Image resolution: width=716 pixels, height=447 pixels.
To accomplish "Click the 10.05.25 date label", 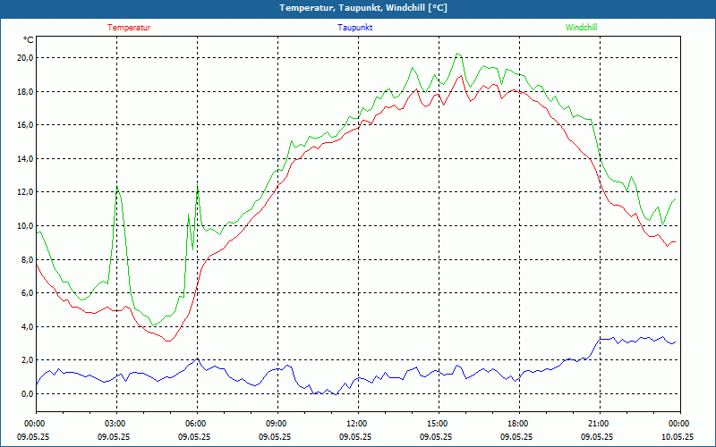I will click(678, 437).
